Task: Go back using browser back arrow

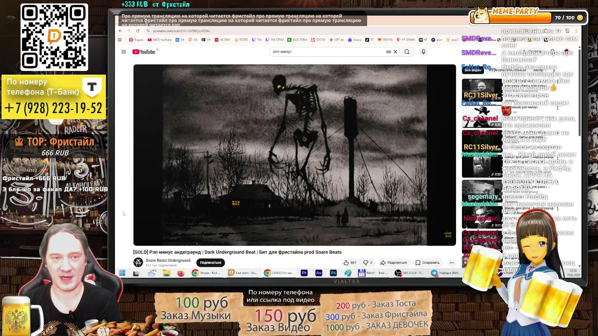Action: tap(120, 31)
